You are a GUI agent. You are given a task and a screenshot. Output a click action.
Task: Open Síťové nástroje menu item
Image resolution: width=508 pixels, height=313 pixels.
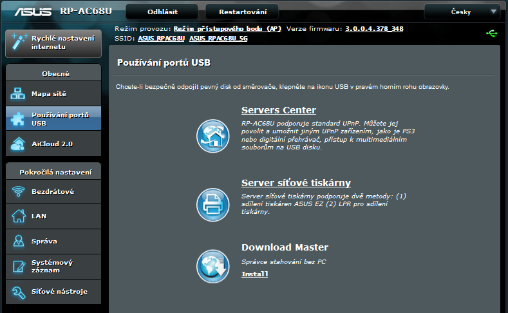coord(53,292)
